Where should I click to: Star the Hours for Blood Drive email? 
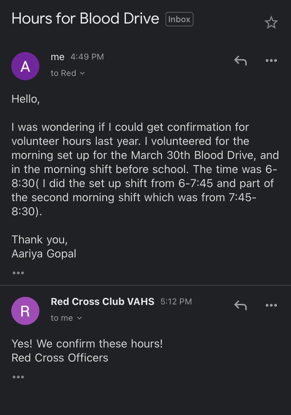click(271, 23)
